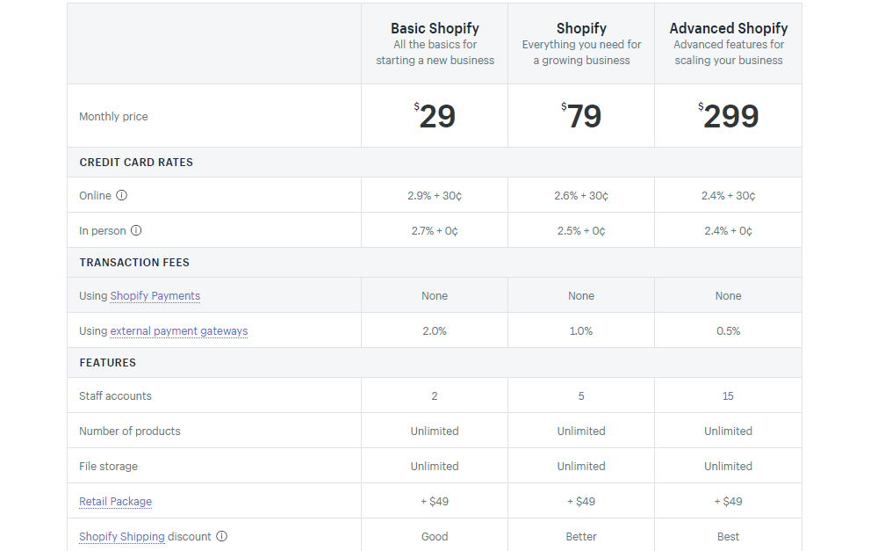Select the Basic Shopify plan heading
This screenshot has width=878, height=551.
coord(435,28)
